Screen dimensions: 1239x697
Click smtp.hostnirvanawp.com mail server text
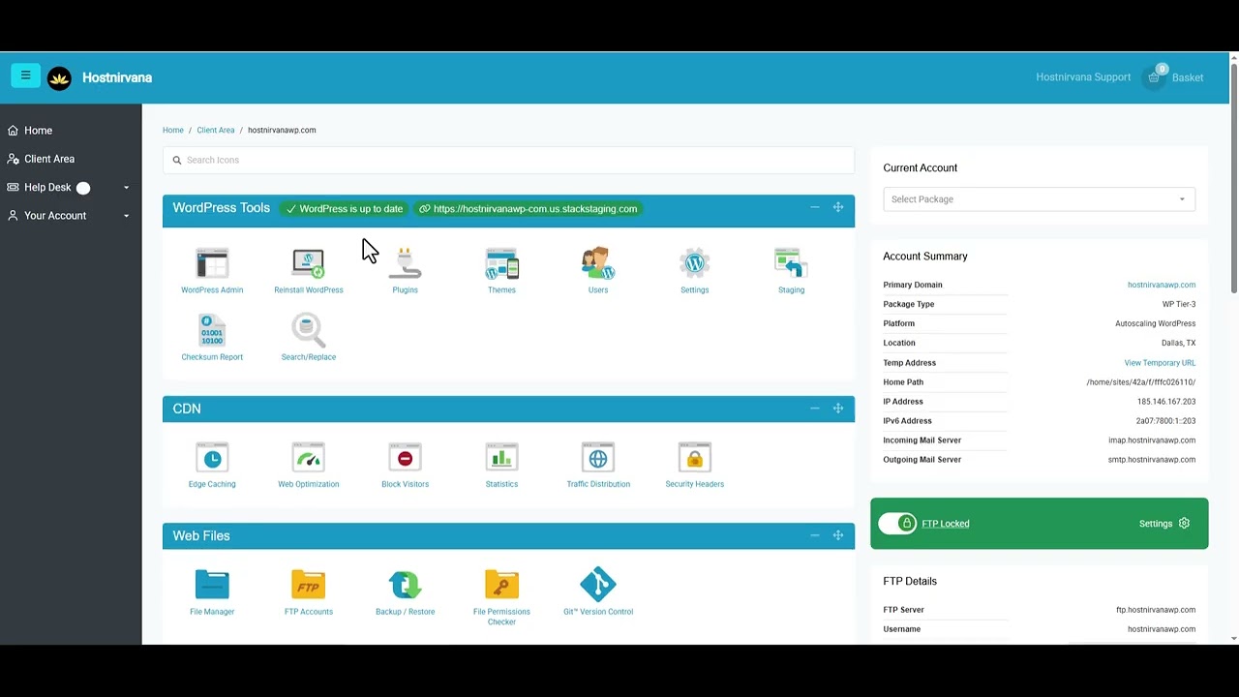[x=1152, y=460]
